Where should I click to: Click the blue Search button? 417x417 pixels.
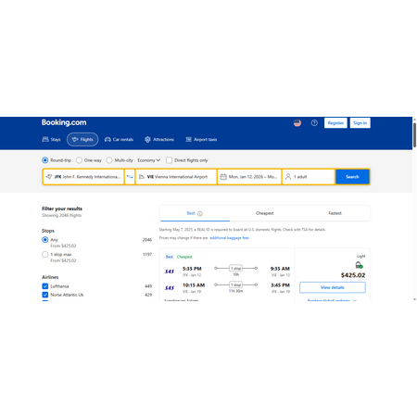(x=352, y=177)
